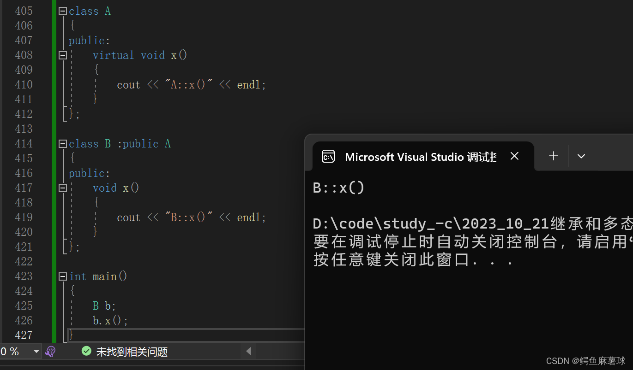Click the green checkmark no-issues icon
633x370 pixels.
tap(86, 352)
